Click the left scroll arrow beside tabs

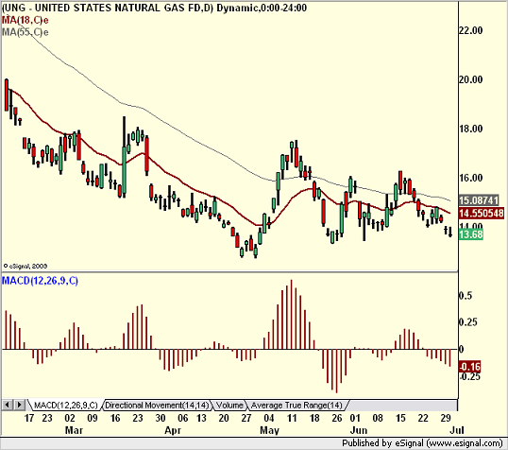[x=7, y=405]
